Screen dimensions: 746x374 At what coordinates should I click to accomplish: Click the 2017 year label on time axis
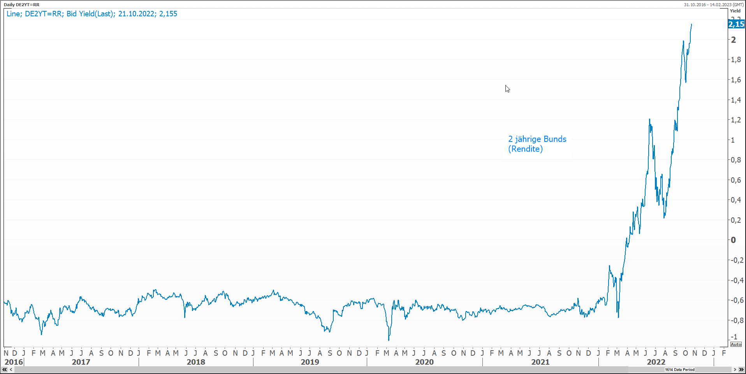81,362
